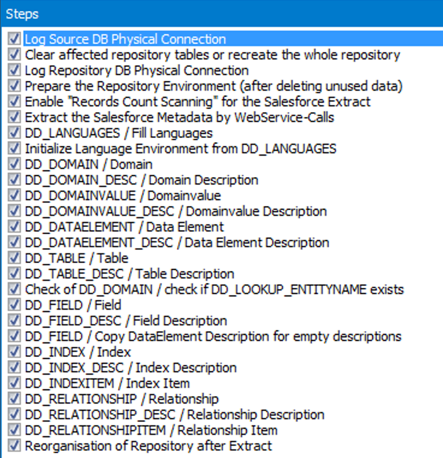
Task: Select 'DD_TABLE_DESC / Table Description' row
Action: point(129,274)
